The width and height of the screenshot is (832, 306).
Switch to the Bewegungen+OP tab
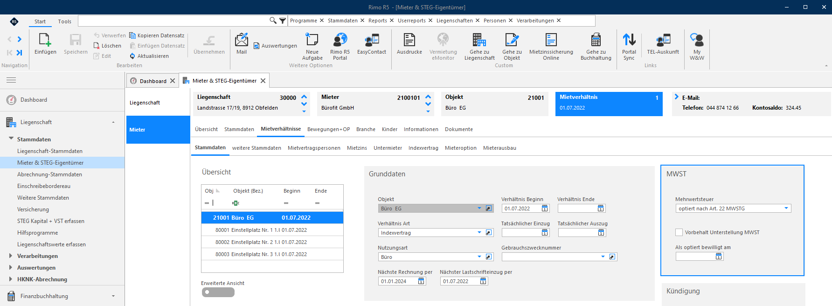pos(328,129)
